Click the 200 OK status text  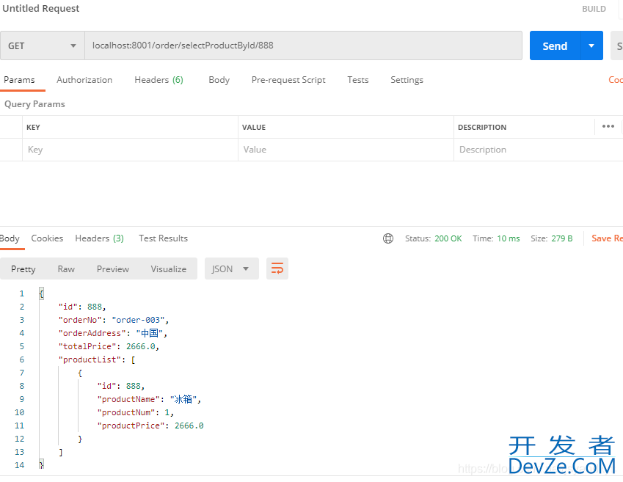click(448, 238)
